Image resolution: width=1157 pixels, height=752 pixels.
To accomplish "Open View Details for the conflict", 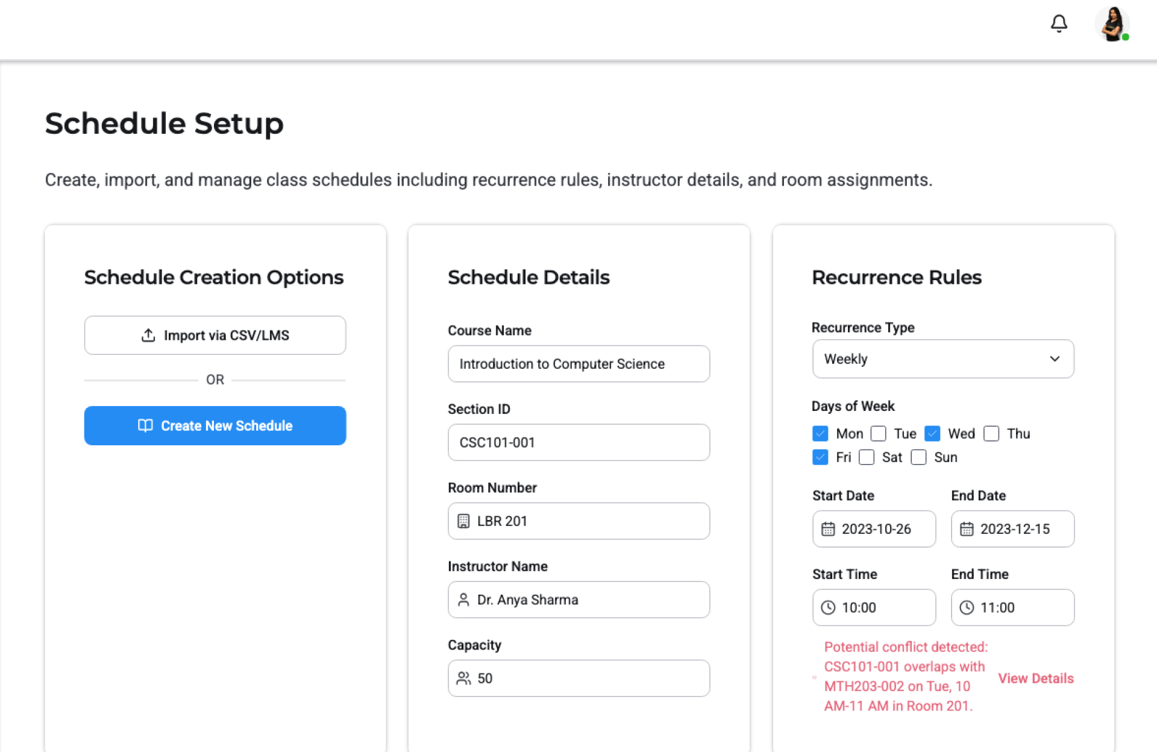I will click(1035, 678).
